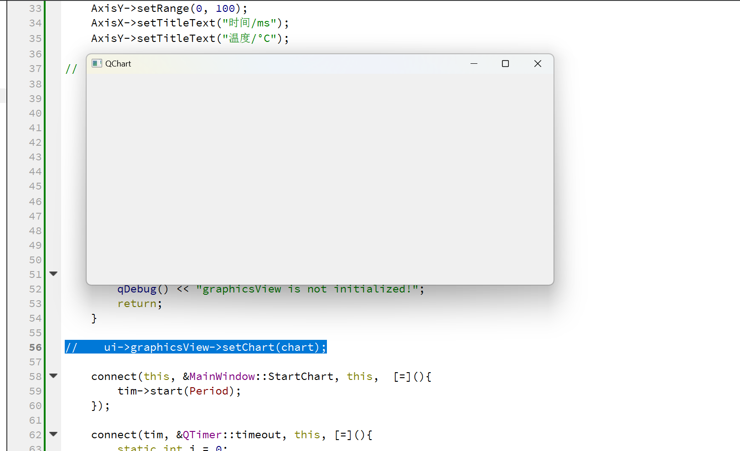The width and height of the screenshot is (740, 451).
Task: Click inside the empty QChart window area
Action: 319,178
